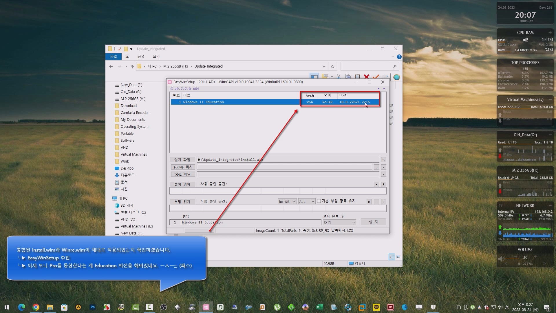Open Excel from the taskbar
556x313 pixels.
[319, 307]
